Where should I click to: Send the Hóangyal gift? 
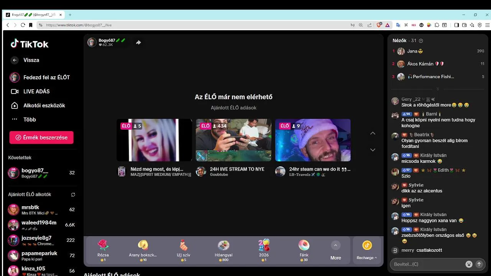point(224,250)
